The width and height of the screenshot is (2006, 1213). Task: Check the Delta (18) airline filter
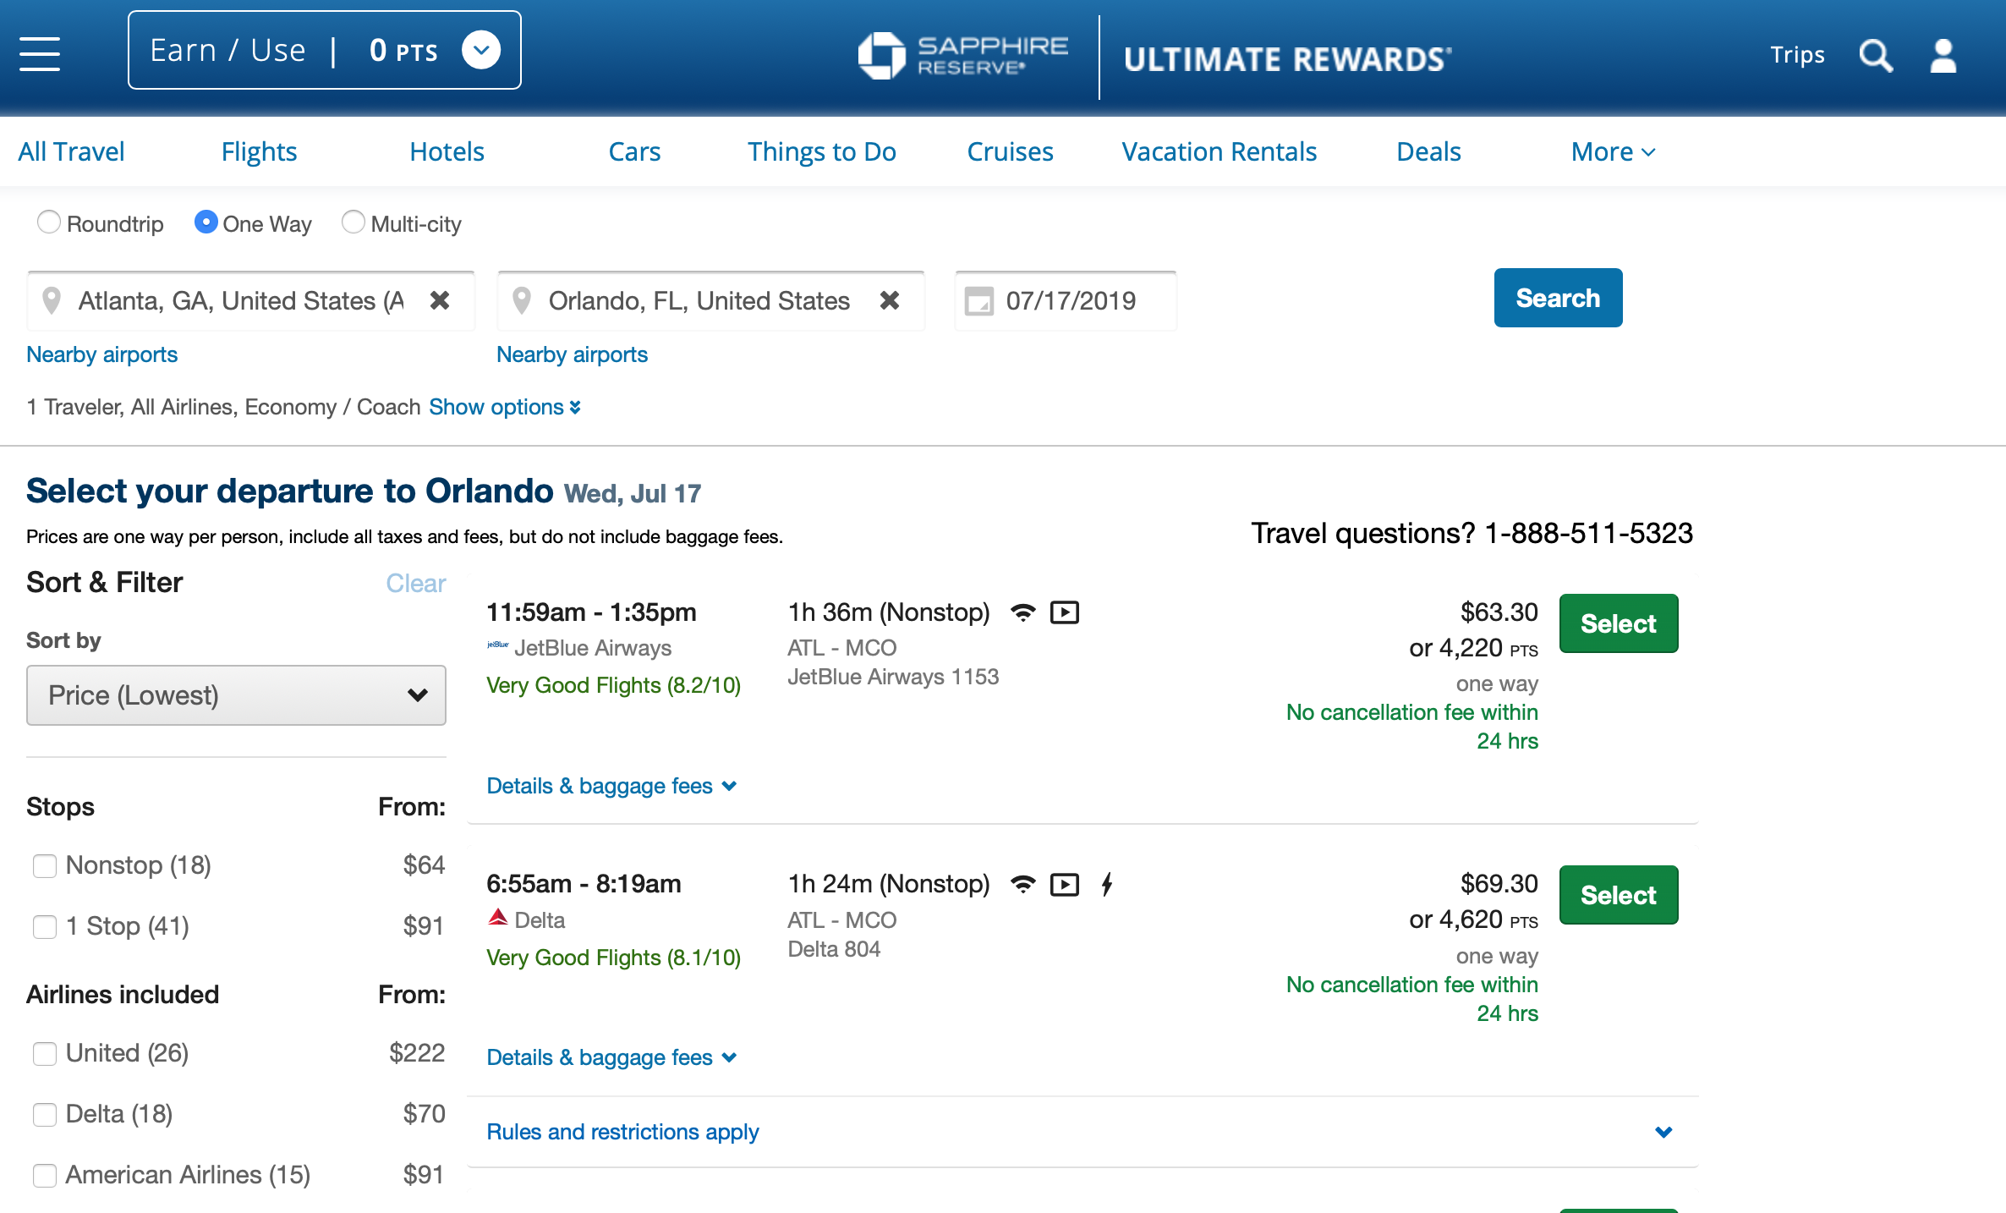(x=45, y=1115)
